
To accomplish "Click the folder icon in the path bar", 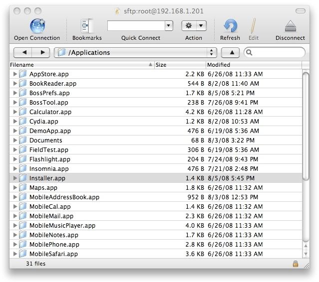I will tap(61, 52).
